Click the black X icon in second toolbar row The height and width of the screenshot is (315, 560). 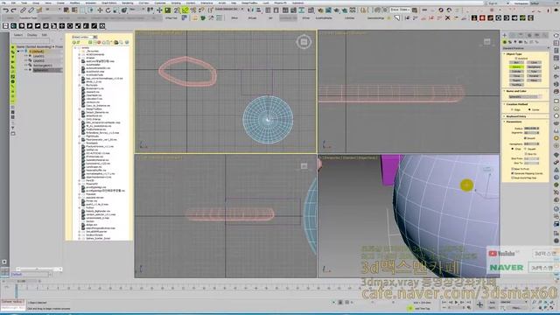coord(447,17)
